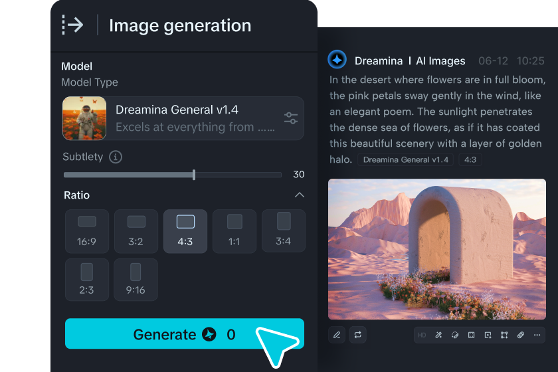This screenshot has height=372, width=558.
Task: Click the Subtlety value 30
Action: coord(298,175)
